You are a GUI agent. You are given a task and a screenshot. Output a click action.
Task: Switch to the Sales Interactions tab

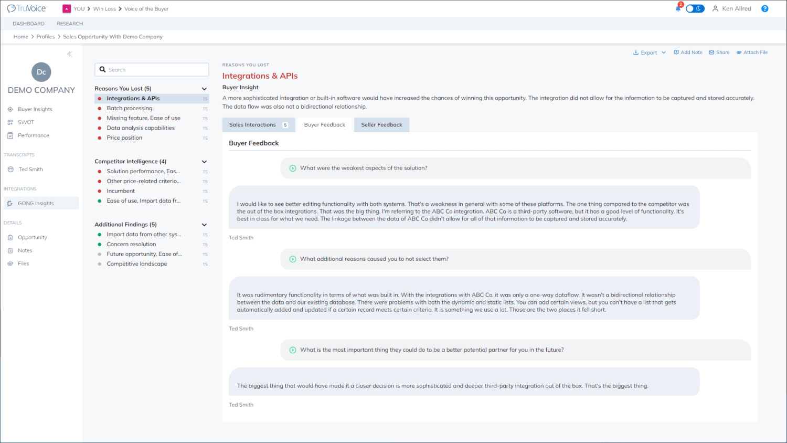tap(258, 125)
